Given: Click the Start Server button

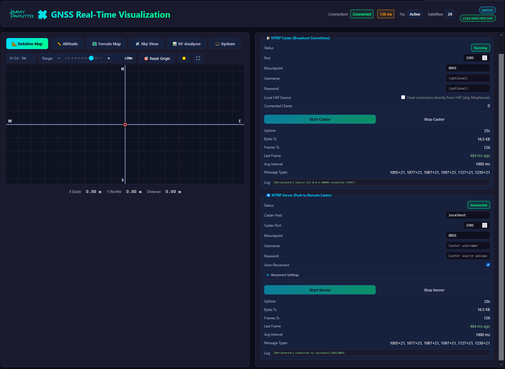Looking at the screenshot, I should pyautogui.click(x=320, y=290).
